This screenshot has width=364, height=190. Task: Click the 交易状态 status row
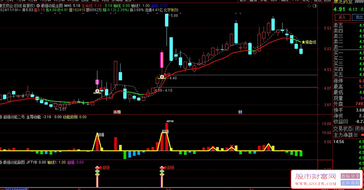pos(349,129)
